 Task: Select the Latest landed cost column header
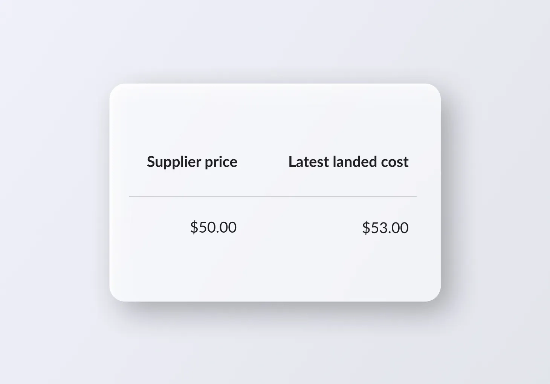pos(348,162)
